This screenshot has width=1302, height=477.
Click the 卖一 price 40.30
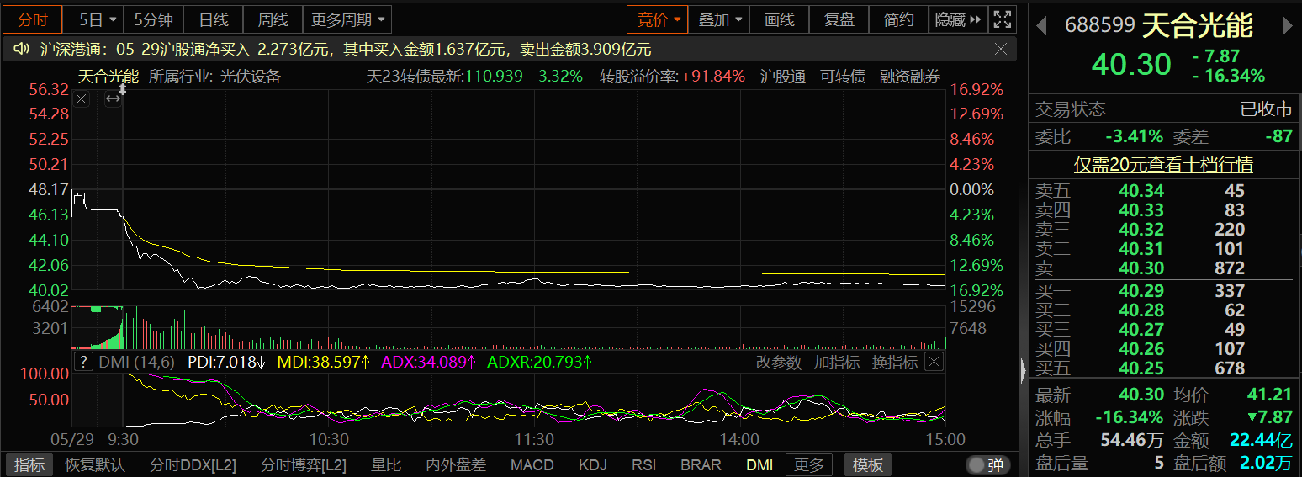point(1141,268)
